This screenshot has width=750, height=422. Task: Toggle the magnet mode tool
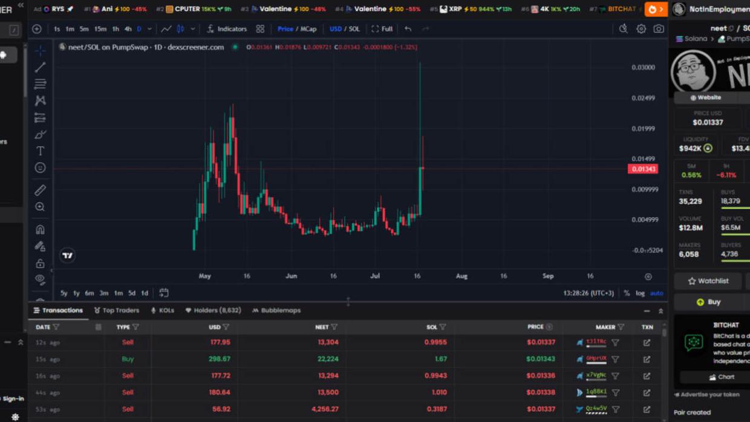(40, 229)
